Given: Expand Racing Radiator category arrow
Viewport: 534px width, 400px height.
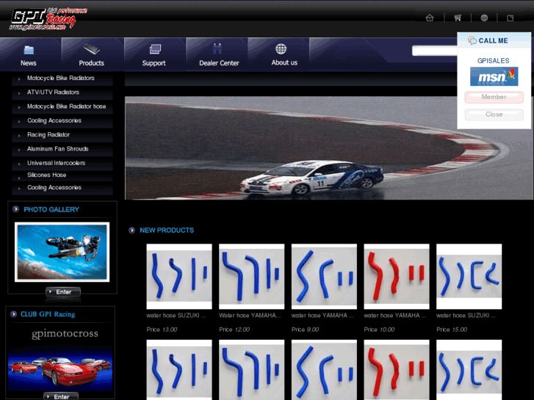Looking at the screenshot, I should click(x=19, y=136).
